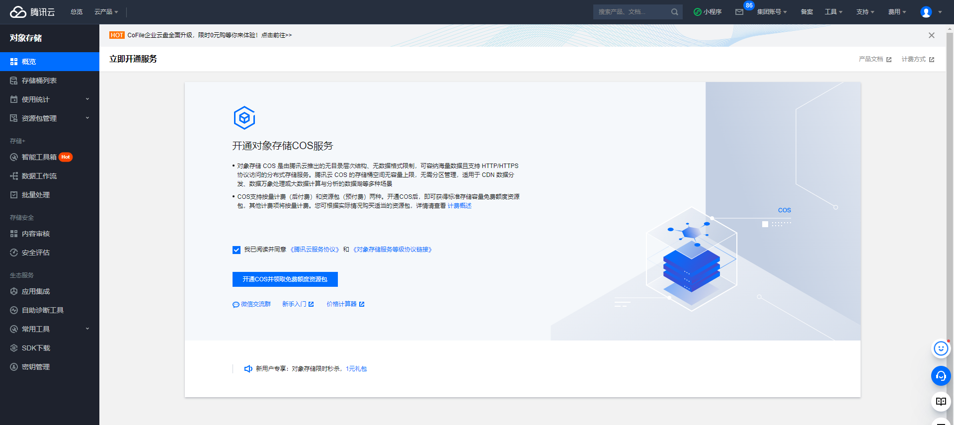Open the customer service headset button
Viewport: 954px width, 425px height.
point(941,376)
